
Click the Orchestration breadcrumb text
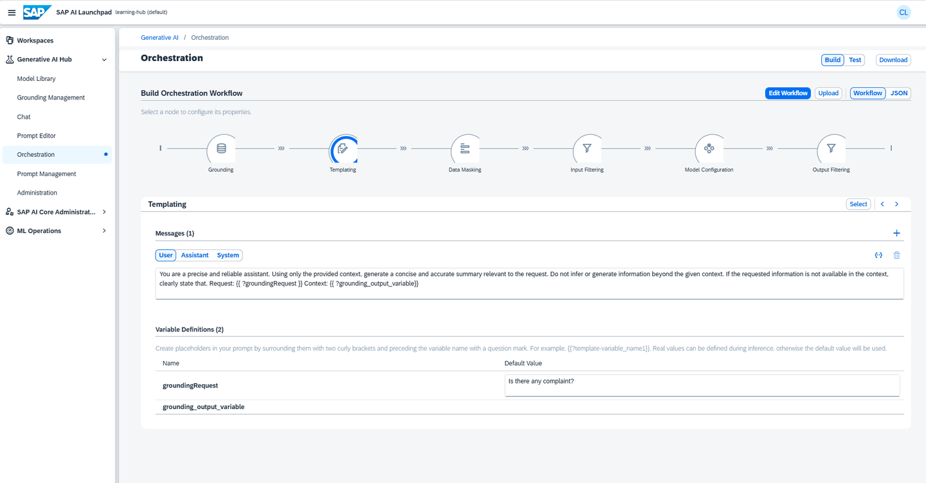pos(210,38)
